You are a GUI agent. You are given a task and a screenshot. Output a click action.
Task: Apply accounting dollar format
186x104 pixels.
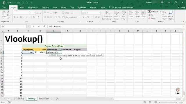[83, 17]
